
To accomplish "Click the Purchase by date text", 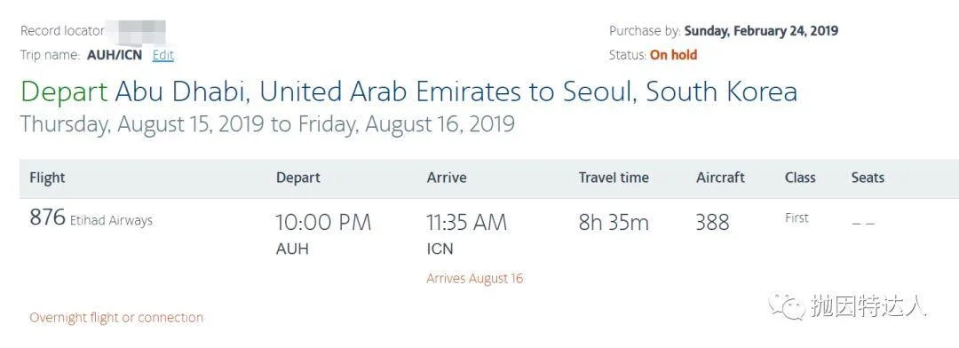I will coord(761,31).
